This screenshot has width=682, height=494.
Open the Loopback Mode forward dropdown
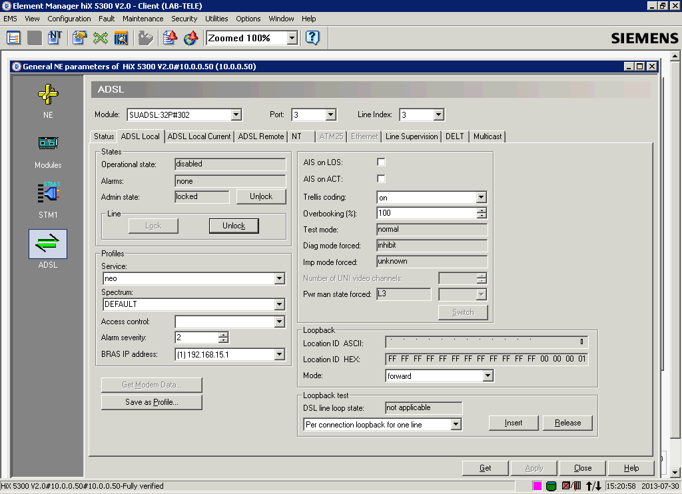[x=488, y=375]
